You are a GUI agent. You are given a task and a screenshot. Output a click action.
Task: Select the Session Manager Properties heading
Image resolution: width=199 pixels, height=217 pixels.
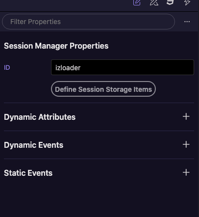pyautogui.click(x=56, y=46)
